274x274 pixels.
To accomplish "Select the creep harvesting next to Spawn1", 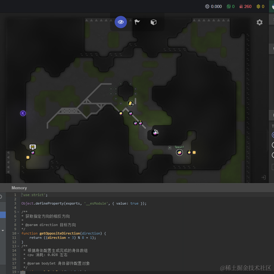I will (x=189, y=152).
